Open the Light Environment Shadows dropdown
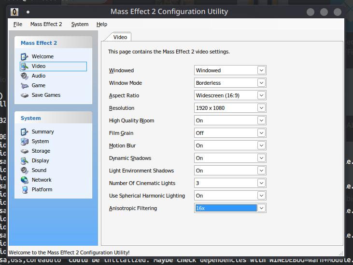The width and height of the screenshot is (353, 265). pos(261,171)
